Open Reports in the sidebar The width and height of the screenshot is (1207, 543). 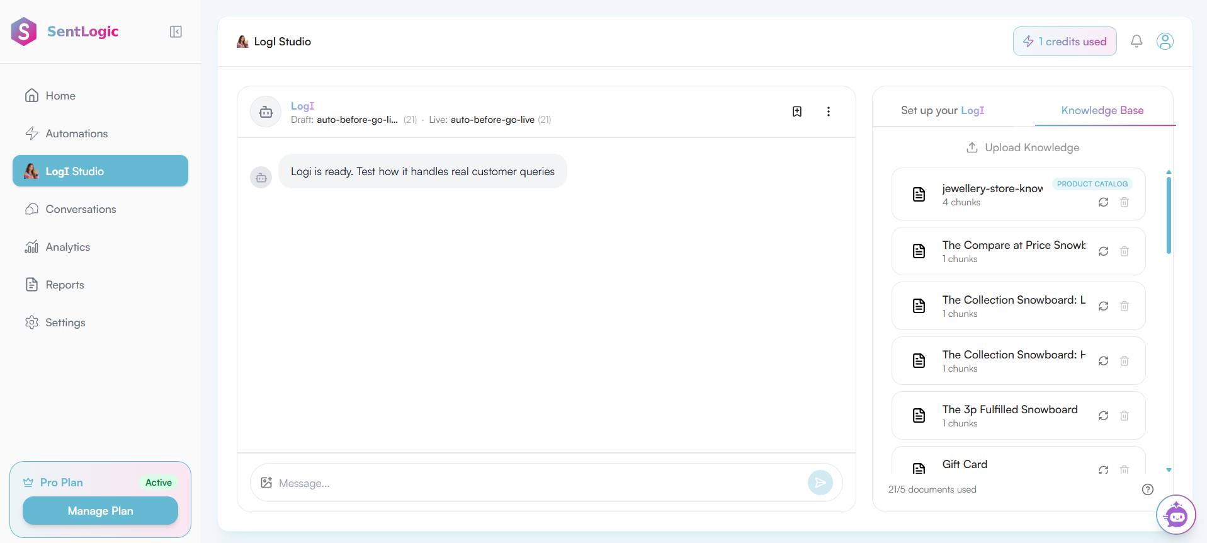tap(100, 285)
